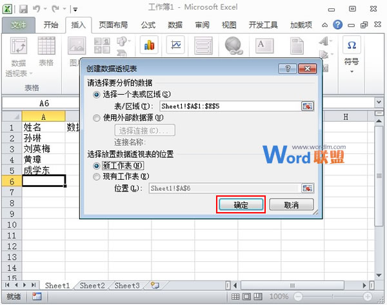Click the Normal view icon in status bar
387x305 pixels.
pyautogui.click(x=235, y=297)
